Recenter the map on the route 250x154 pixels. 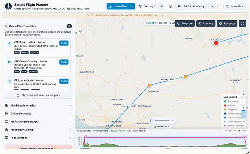tap(227, 24)
